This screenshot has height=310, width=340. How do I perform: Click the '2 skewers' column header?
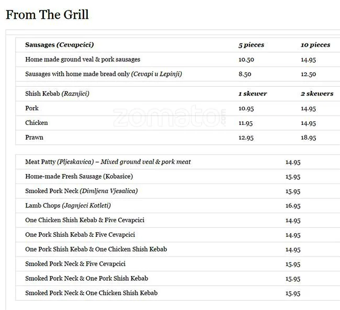[317, 94]
